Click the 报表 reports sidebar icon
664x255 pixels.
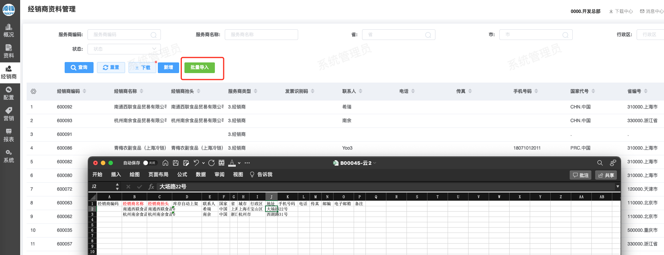[9, 135]
